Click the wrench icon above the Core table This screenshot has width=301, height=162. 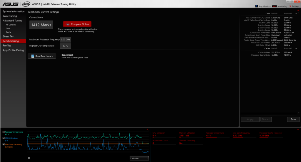click(298, 10)
